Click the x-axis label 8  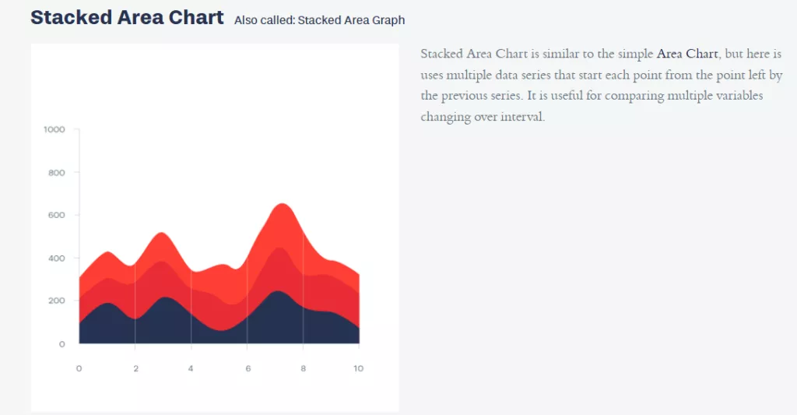click(303, 368)
